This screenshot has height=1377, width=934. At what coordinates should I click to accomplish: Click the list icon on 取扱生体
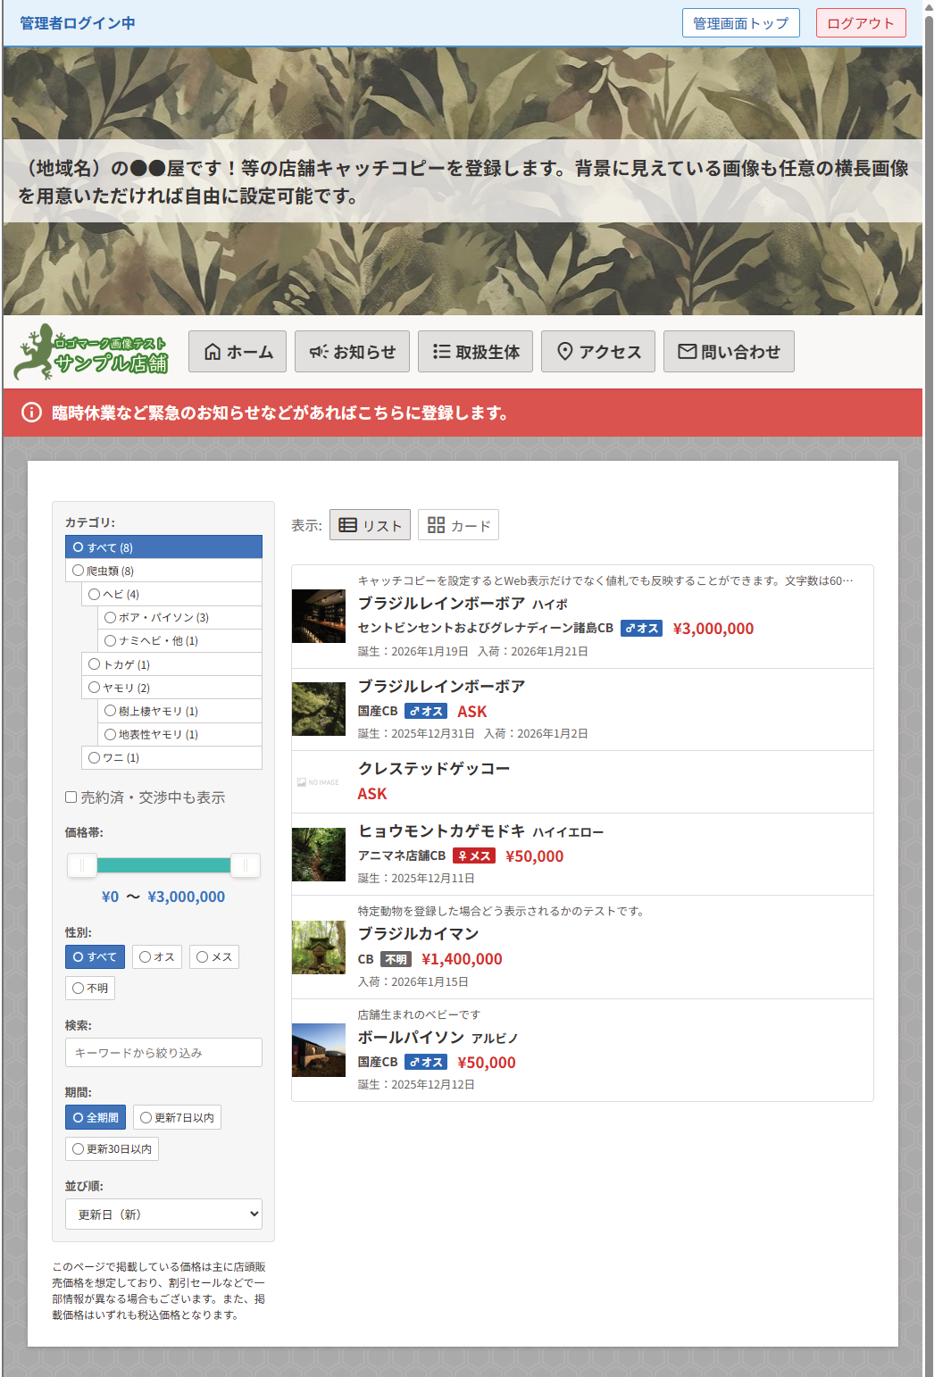441,352
